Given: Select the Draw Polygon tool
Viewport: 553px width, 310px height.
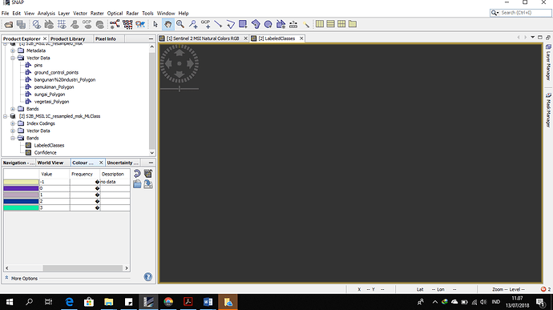Looking at the screenshot, I should pos(256,24).
